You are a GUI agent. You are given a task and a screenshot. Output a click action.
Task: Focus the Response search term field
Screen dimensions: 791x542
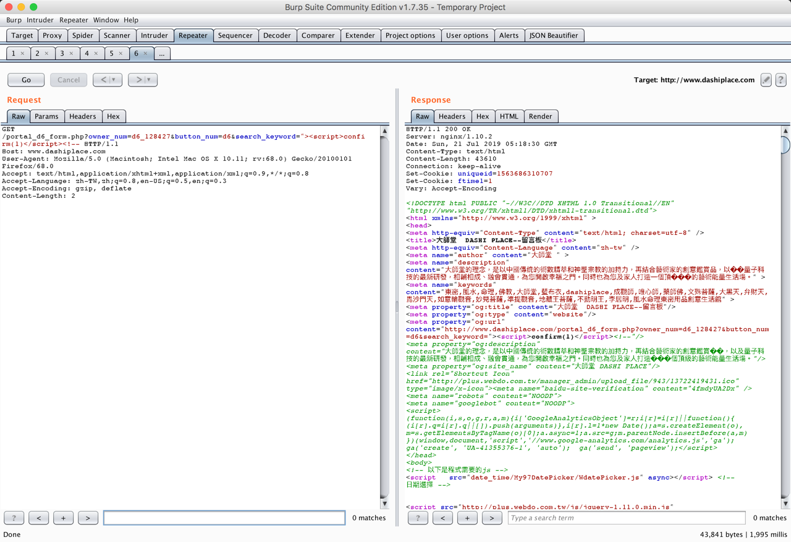click(627, 518)
